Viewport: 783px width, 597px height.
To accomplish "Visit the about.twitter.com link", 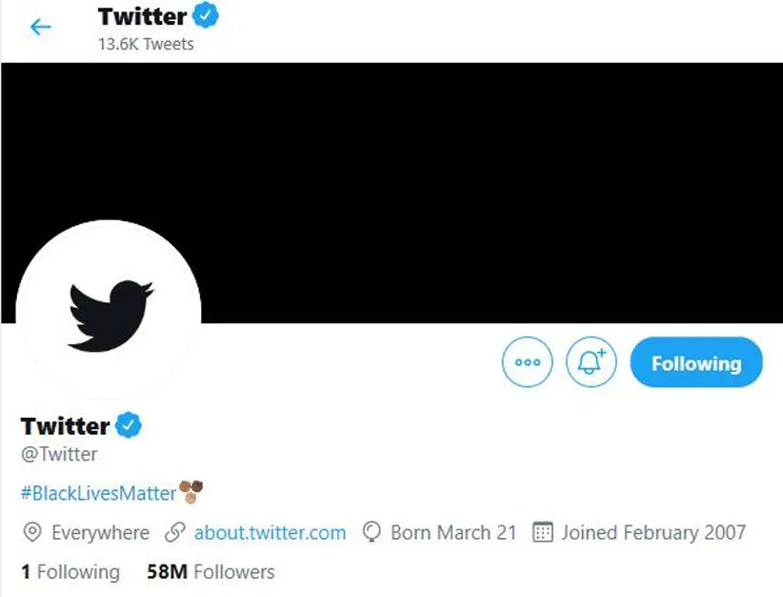I will pos(270,532).
